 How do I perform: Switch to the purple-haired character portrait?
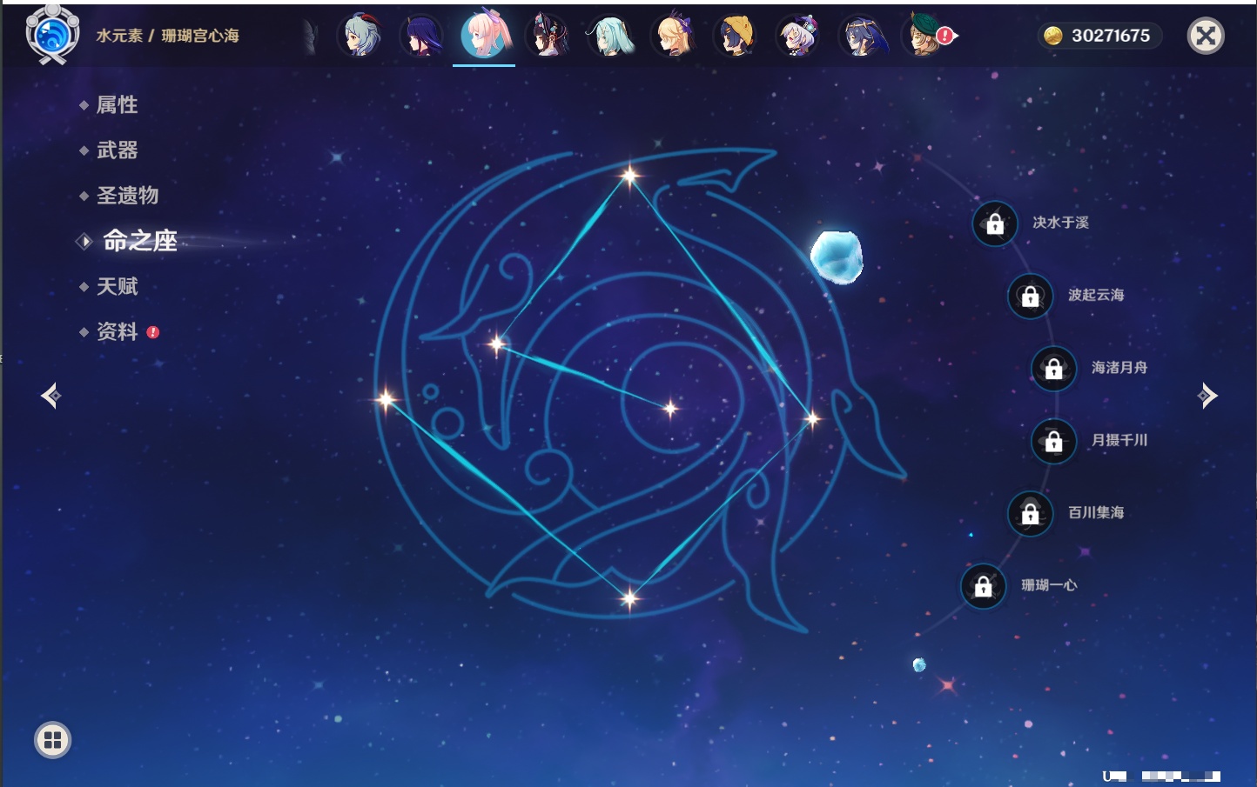(423, 36)
